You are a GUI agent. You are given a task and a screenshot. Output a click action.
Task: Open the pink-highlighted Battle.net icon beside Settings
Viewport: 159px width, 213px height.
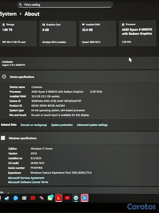[85, 198]
